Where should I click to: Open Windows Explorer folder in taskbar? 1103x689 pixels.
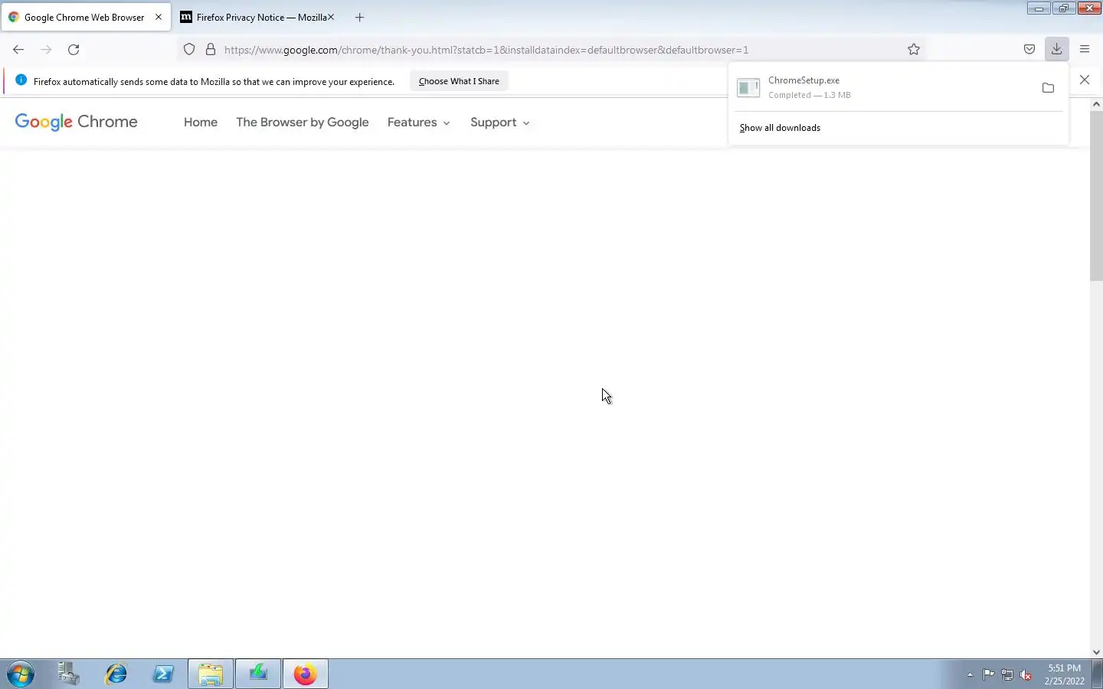[x=211, y=674]
